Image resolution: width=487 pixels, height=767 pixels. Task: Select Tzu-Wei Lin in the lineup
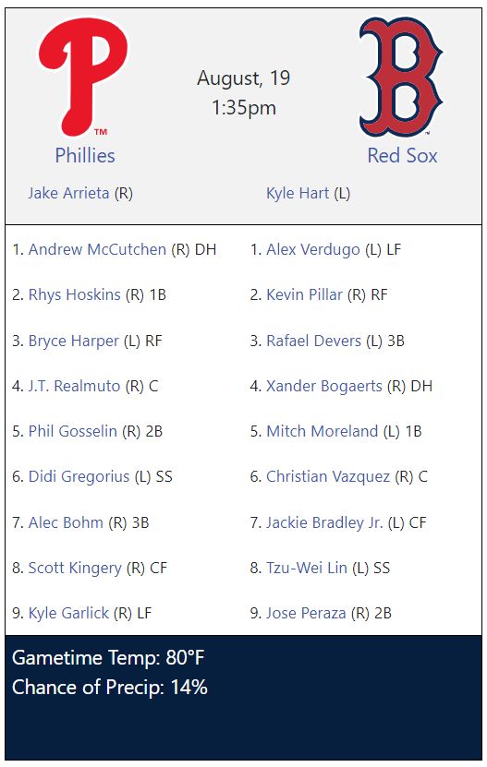307,568
